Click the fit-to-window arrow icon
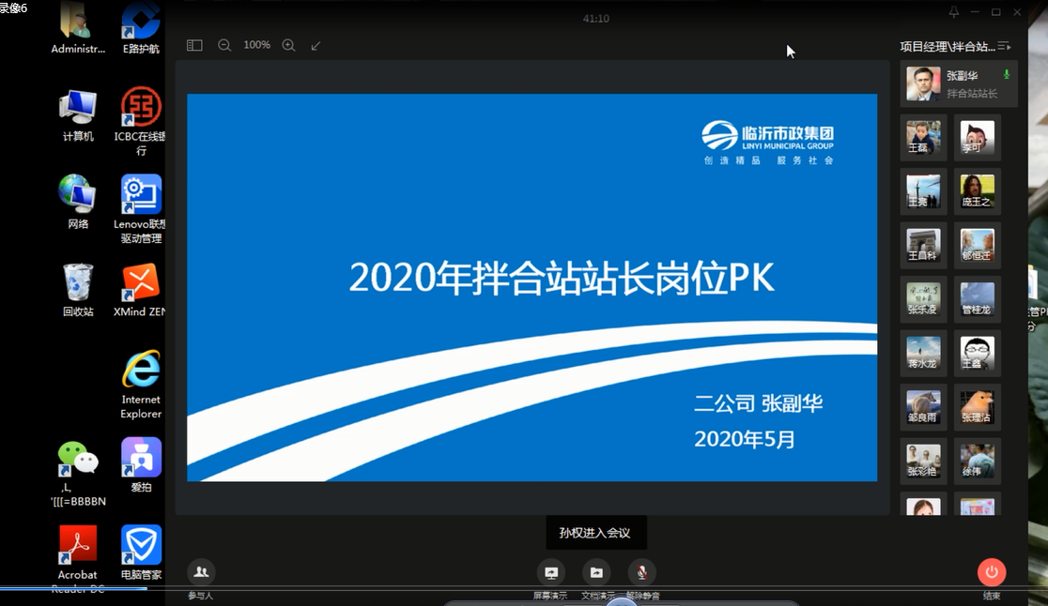Viewport: 1048px width, 606px height. (x=315, y=45)
